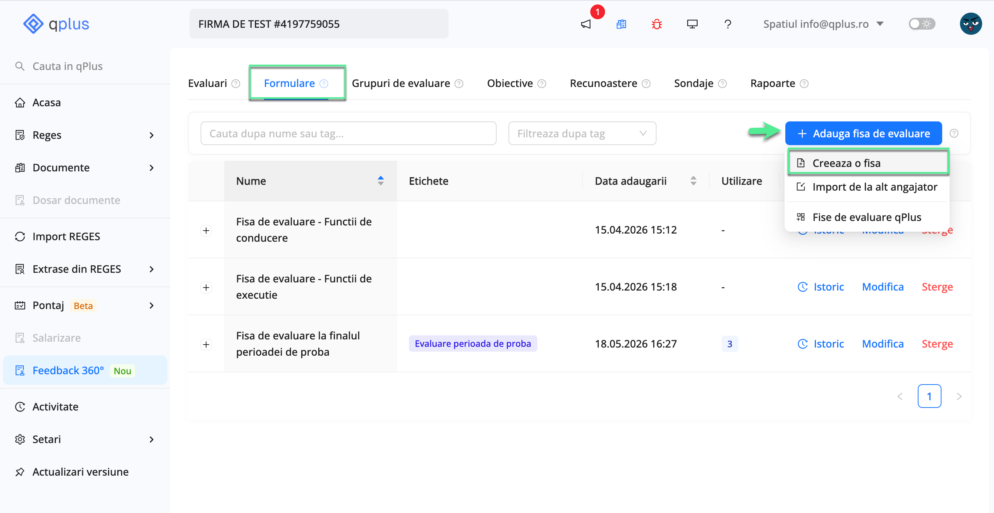The height and width of the screenshot is (513, 994).
Task: Switch to the Obiective tab
Action: pyautogui.click(x=510, y=83)
